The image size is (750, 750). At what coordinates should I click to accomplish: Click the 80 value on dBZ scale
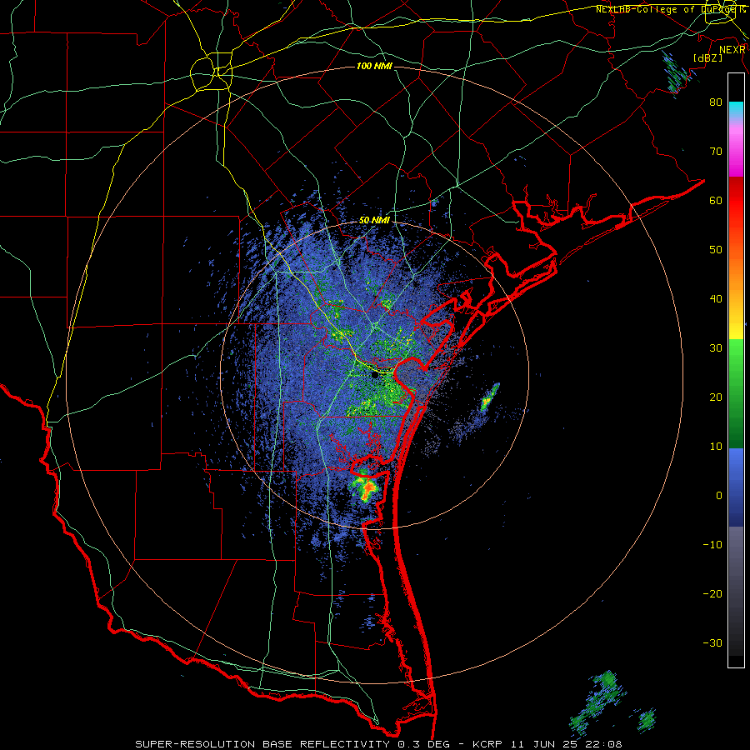(x=716, y=102)
